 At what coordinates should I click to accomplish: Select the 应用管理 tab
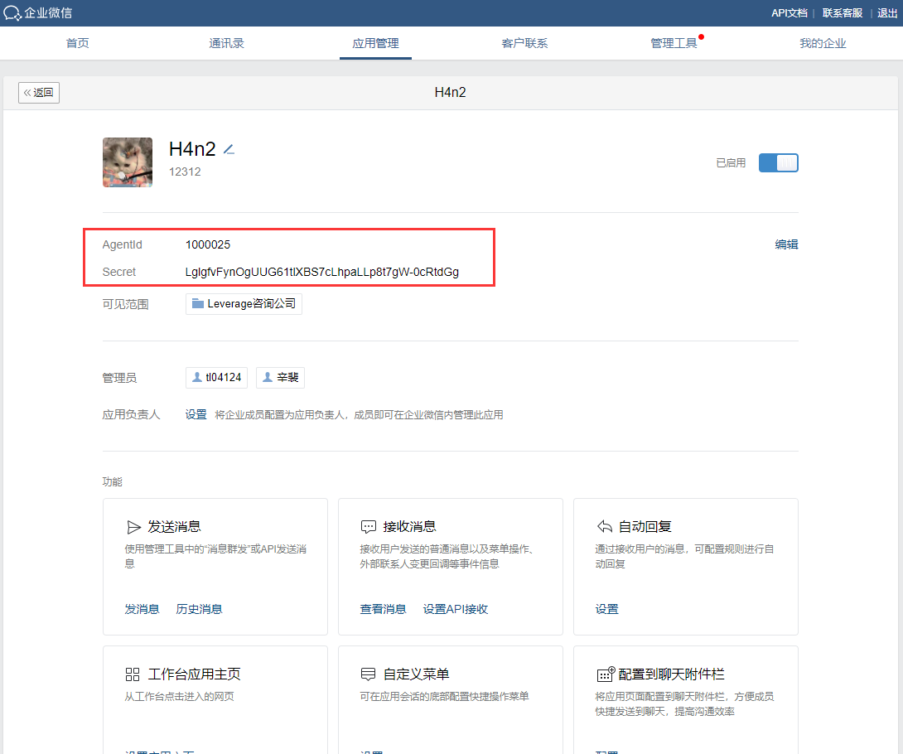tap(375, 43)
